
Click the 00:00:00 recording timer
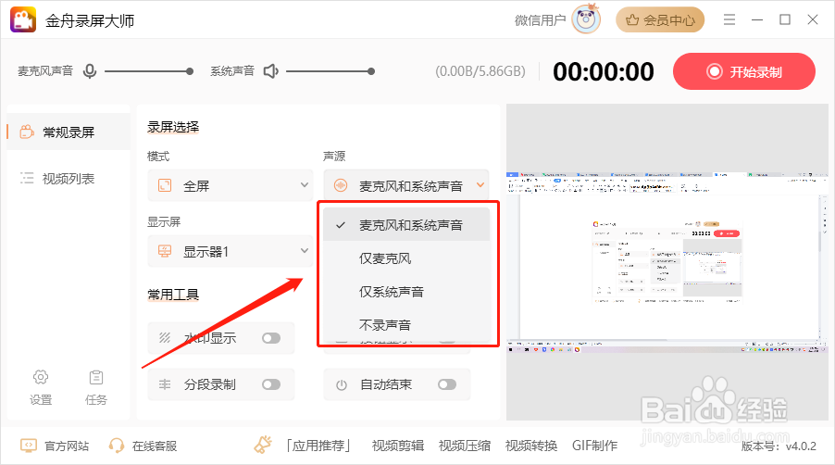[x=604, y=72]
